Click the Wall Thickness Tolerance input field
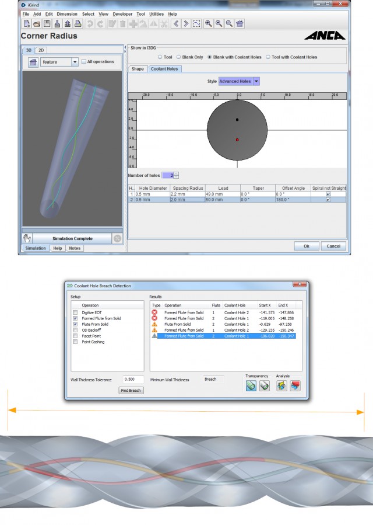The width and height of the screenshot is (373, 525). pyautogui.click(x=133, y=380)
